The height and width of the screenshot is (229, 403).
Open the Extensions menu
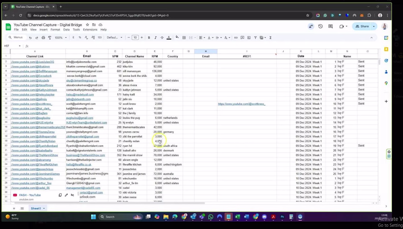coord(90,30)
